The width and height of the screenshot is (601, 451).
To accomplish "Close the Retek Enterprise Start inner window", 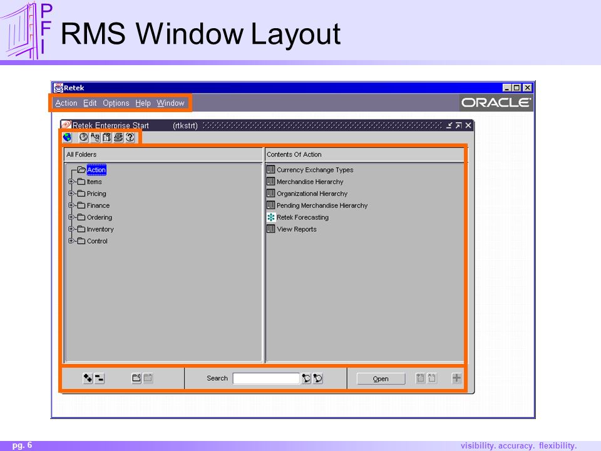I will click(x=468, y=125).
